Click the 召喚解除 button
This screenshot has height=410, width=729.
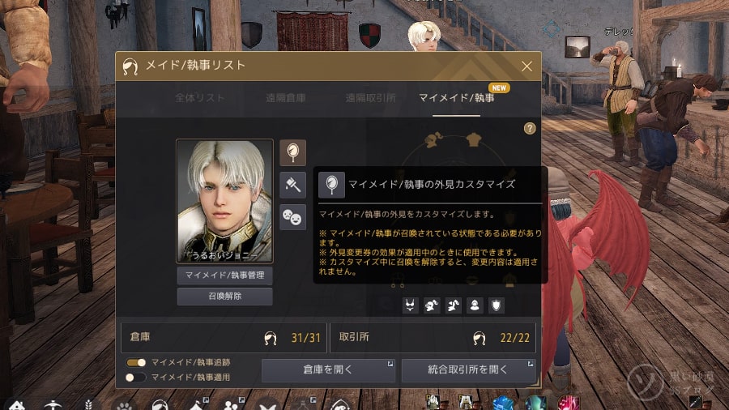tap(225, 296)
